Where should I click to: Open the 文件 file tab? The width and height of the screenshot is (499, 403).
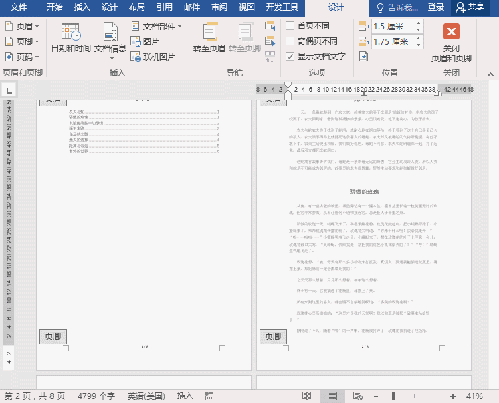coord(19,7)
